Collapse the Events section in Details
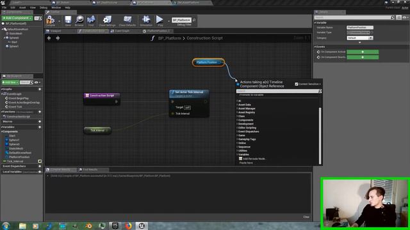The width and height of the screenshot is (410, 230). pyautogui.click(x=315, y=47)
